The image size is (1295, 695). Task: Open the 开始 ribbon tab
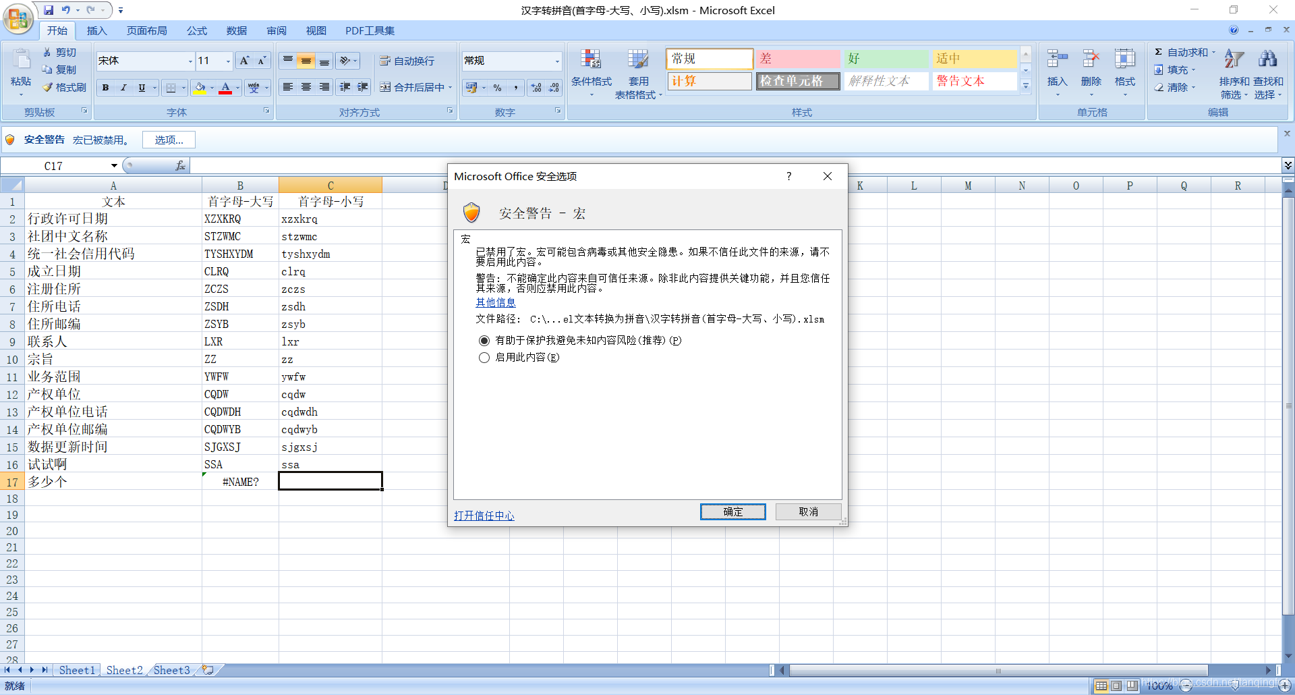(x=57, y=30)
